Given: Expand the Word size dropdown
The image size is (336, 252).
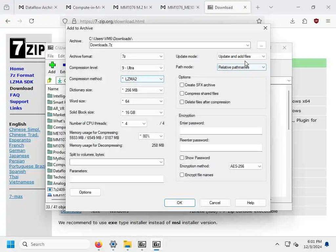Looking at the screenshot, I should 142,101.
